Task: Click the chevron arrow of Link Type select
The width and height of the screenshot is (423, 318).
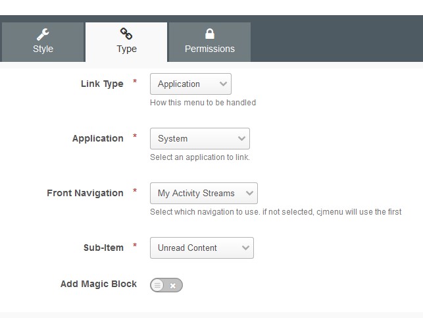Action: pos(223,84)
